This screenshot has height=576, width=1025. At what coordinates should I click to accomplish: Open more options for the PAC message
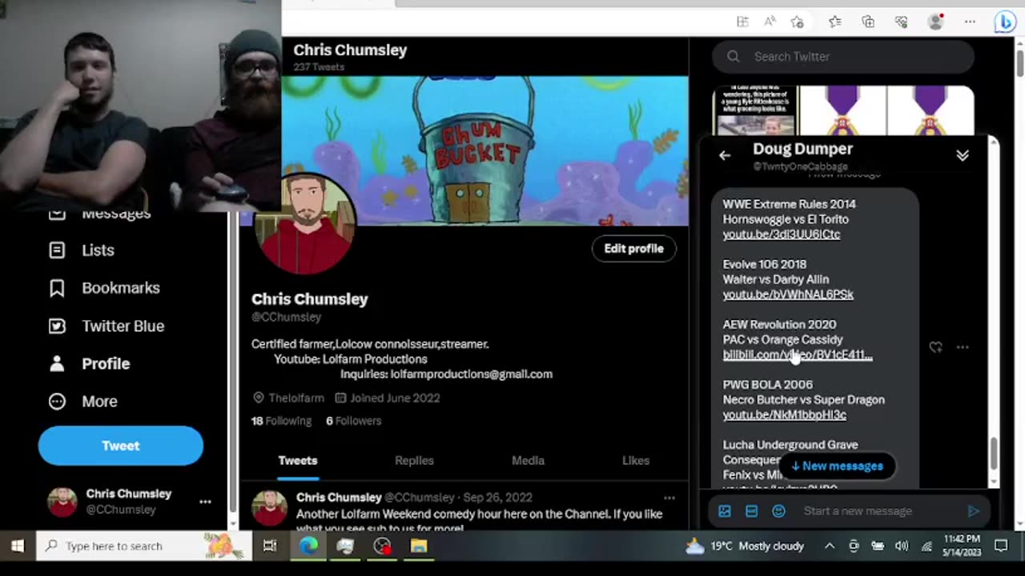(x=963, y=347)
